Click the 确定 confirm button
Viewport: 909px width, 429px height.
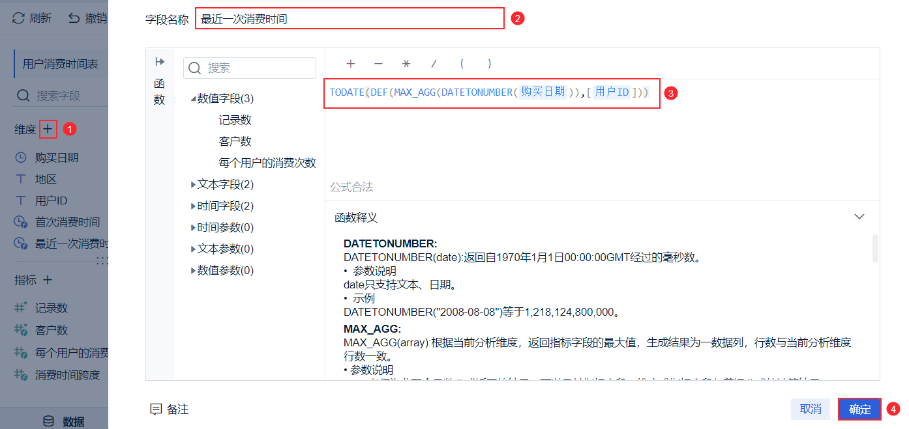coord(859,409)
